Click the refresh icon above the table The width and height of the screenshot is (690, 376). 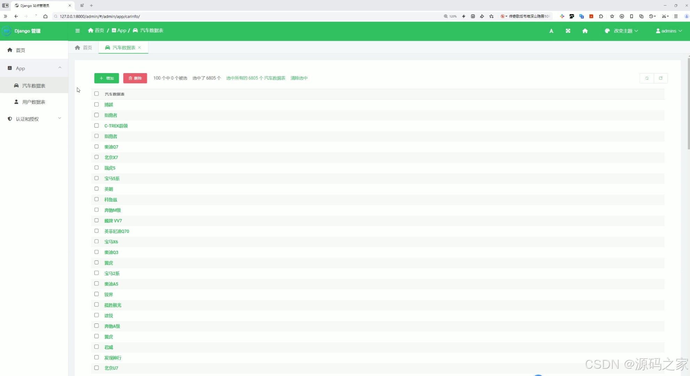(647, 78)
